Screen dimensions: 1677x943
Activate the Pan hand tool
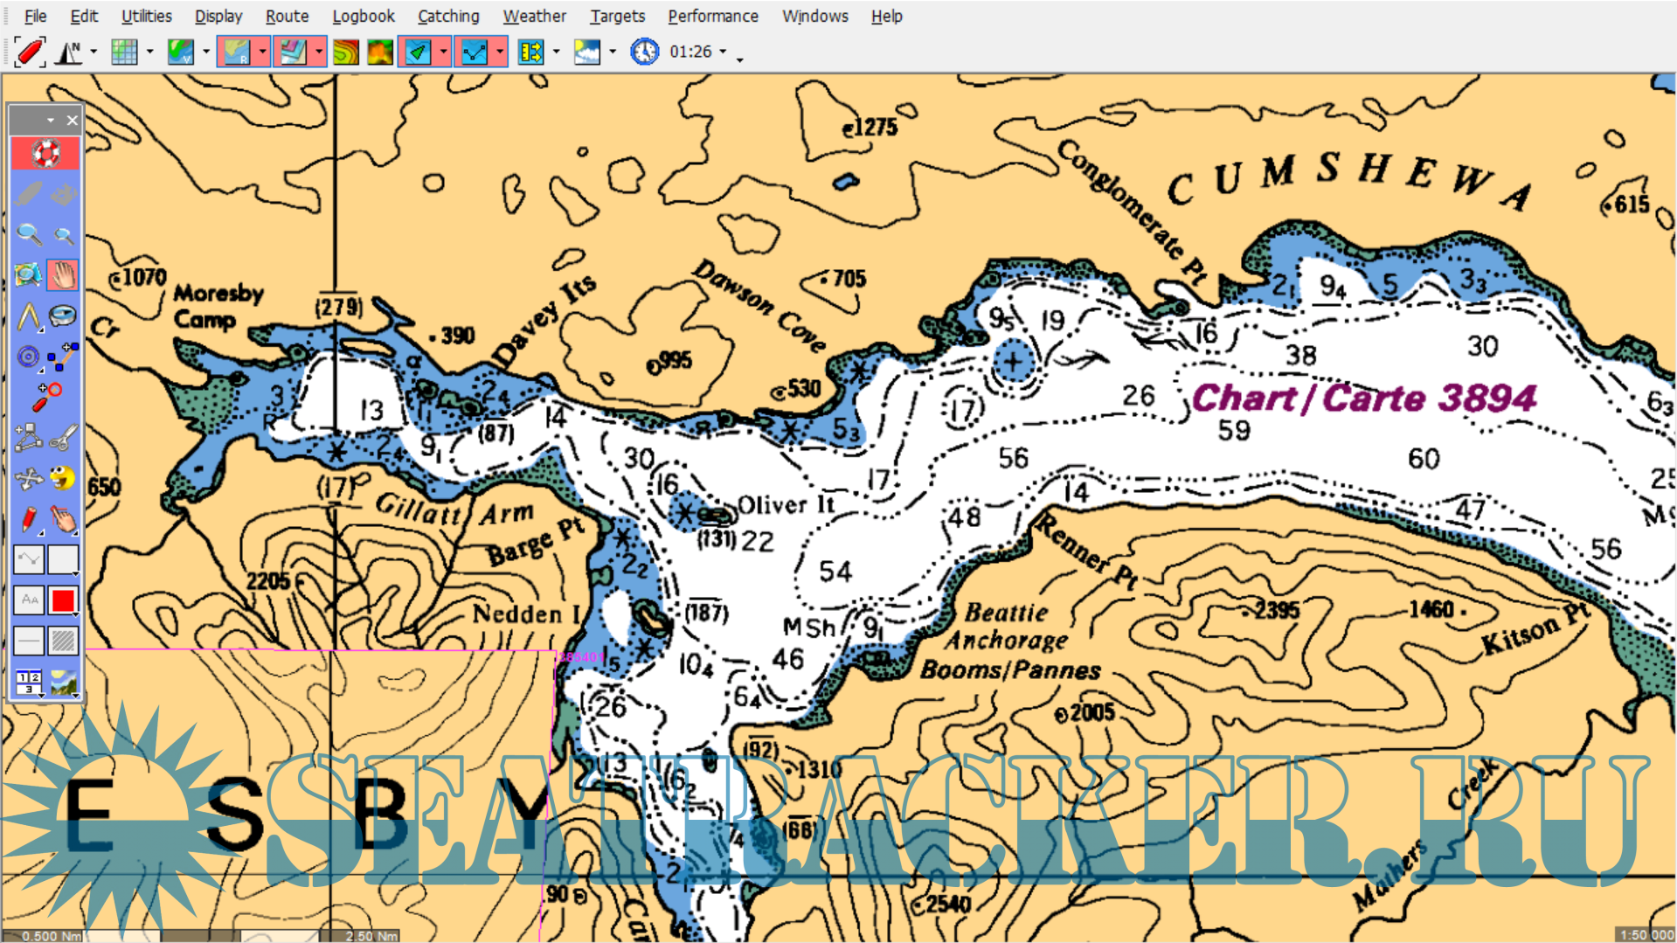tap(63, 274)
